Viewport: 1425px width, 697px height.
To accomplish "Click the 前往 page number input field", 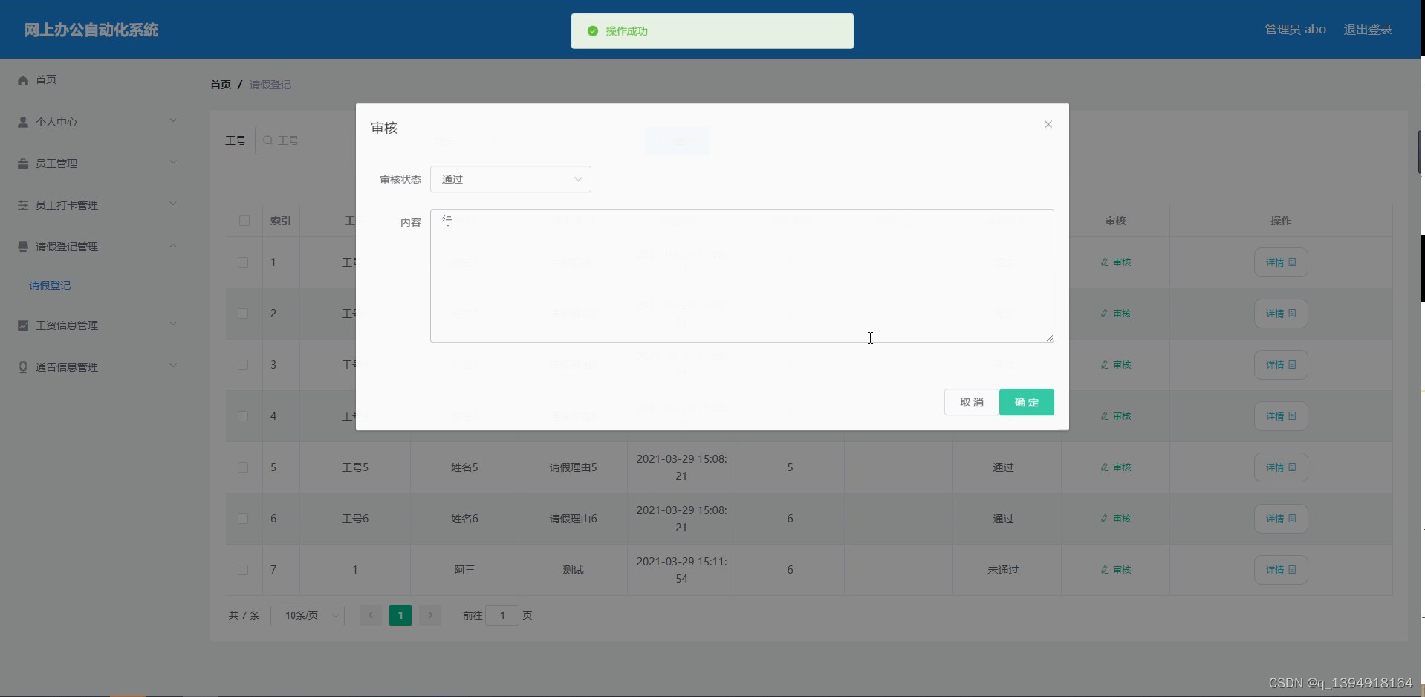I will pyautogui.click(x=502, y=615).
